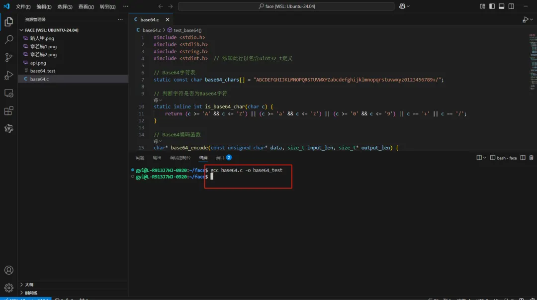Open the Accounts menu icon

point(9,270)
